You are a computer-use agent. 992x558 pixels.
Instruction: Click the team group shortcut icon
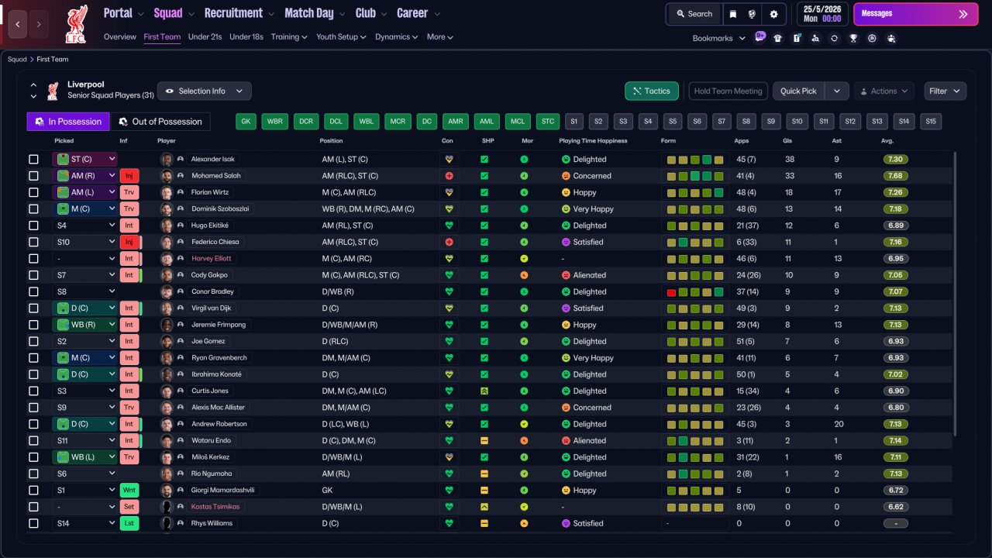[891, 38]
